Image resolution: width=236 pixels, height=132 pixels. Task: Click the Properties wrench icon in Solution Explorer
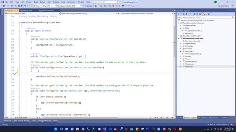[209, 14]
